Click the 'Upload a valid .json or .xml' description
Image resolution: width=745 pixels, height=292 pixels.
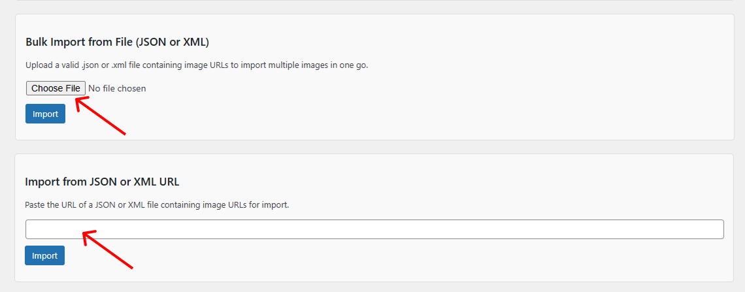tap(197, 65)
